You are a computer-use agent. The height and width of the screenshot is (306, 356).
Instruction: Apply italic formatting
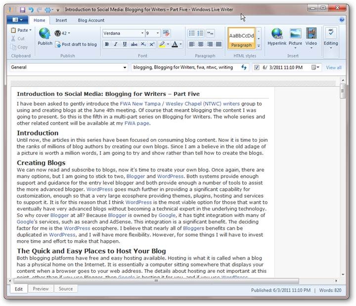tap(116, 44)
